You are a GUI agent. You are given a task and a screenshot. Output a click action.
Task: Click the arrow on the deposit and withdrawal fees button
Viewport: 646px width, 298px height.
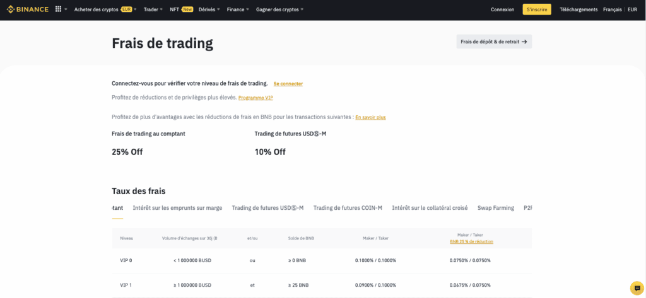click(524, 42)
